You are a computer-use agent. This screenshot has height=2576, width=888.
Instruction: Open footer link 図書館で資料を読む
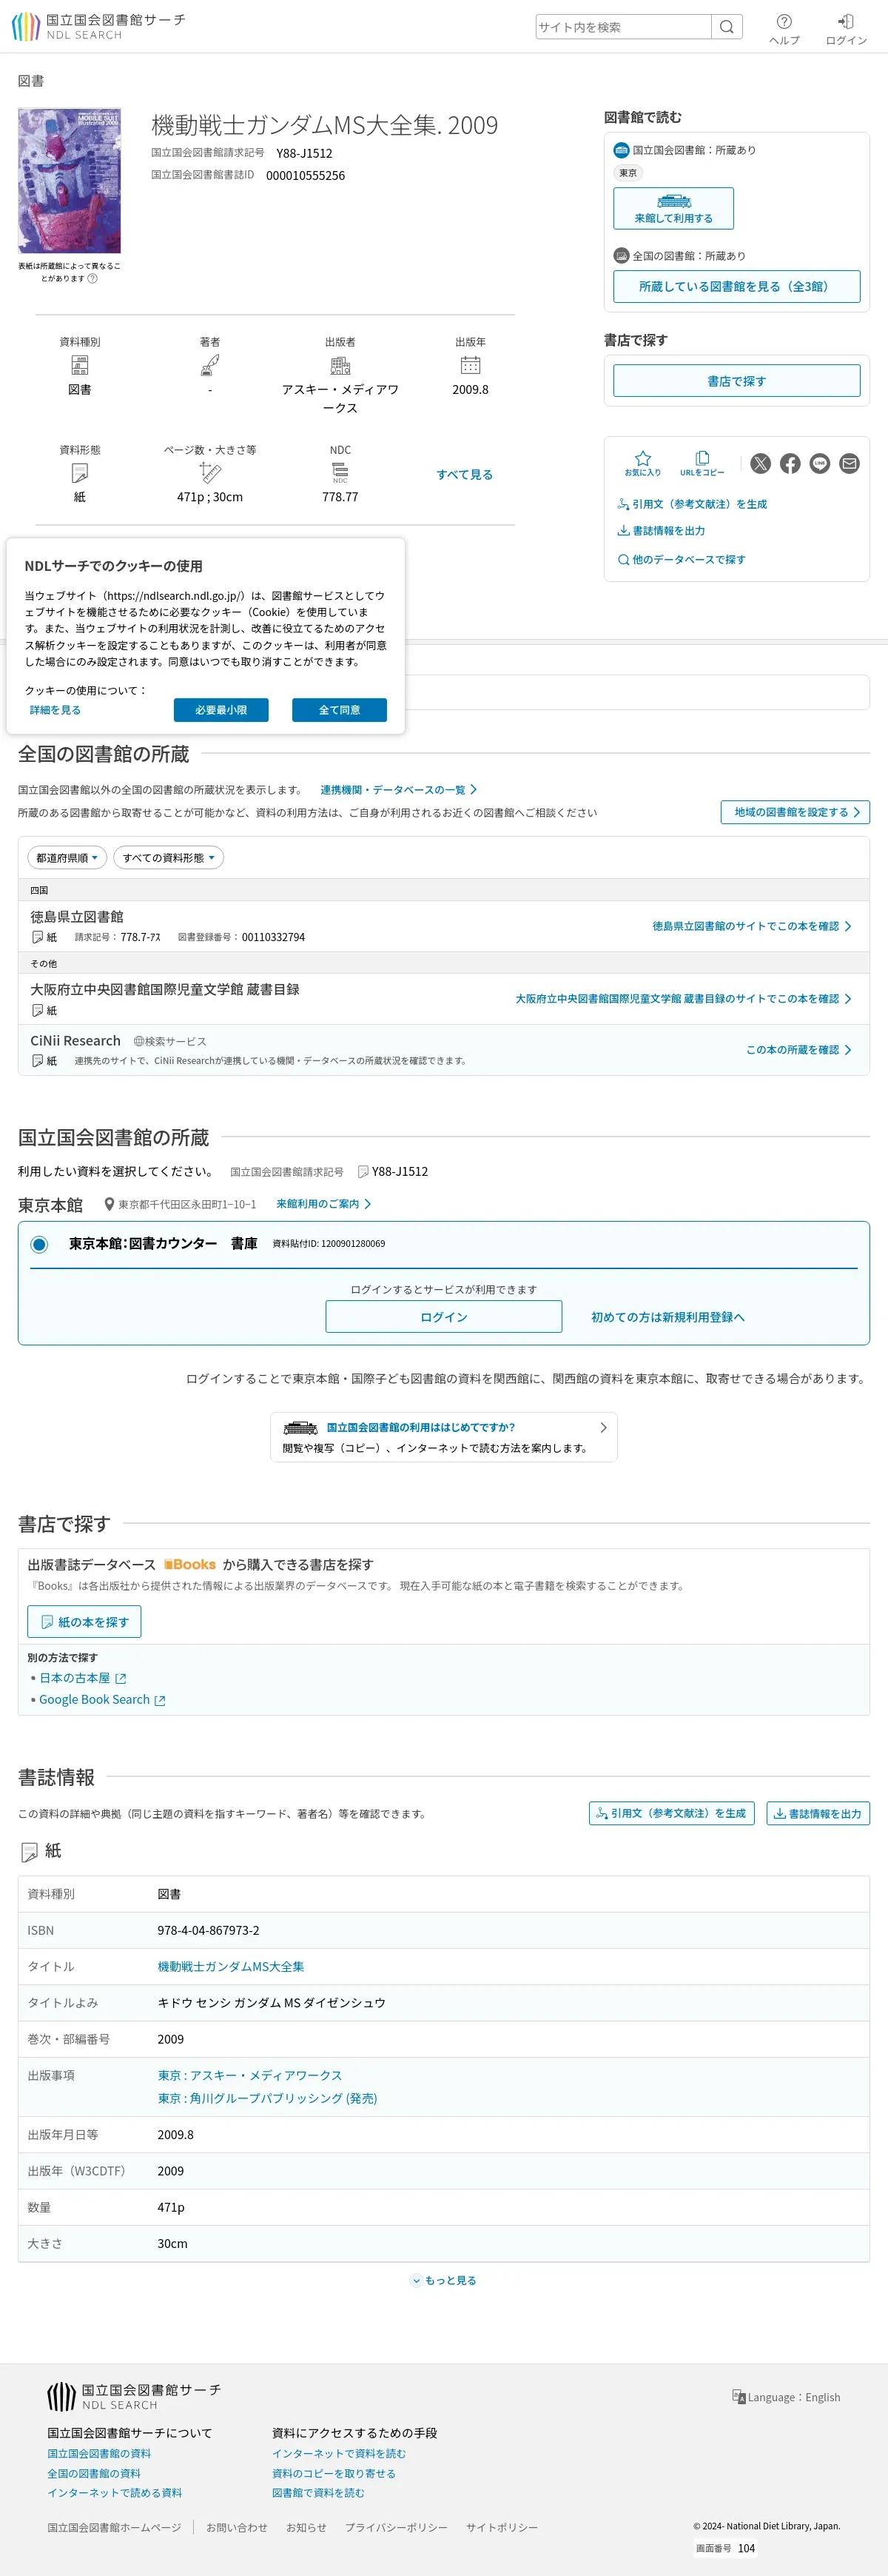click(x=319, y=2493)
